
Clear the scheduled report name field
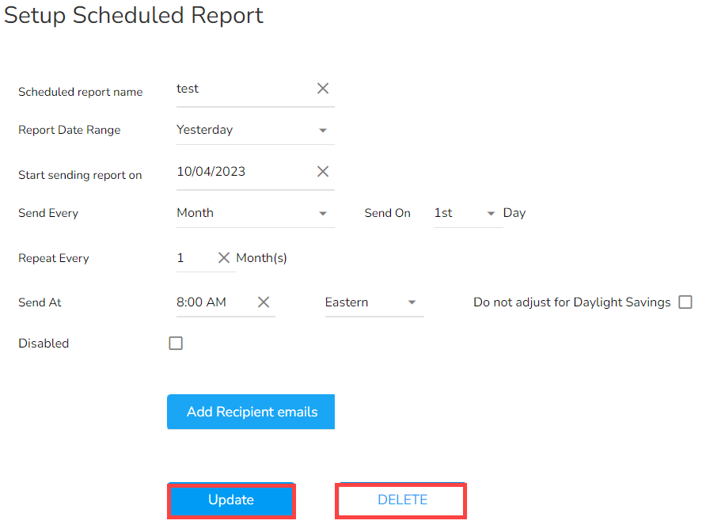click(323, 89)
